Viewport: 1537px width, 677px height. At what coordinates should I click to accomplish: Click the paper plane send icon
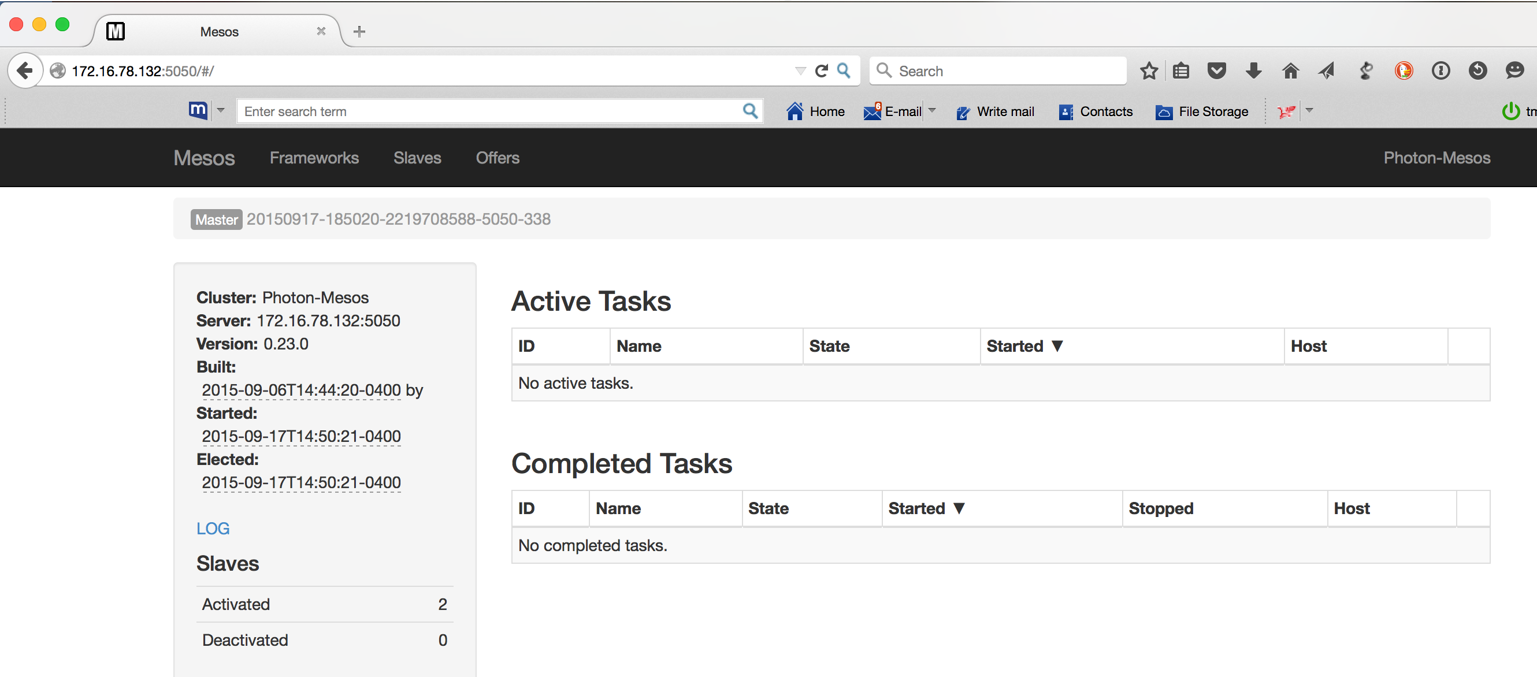pos(1326,71)
